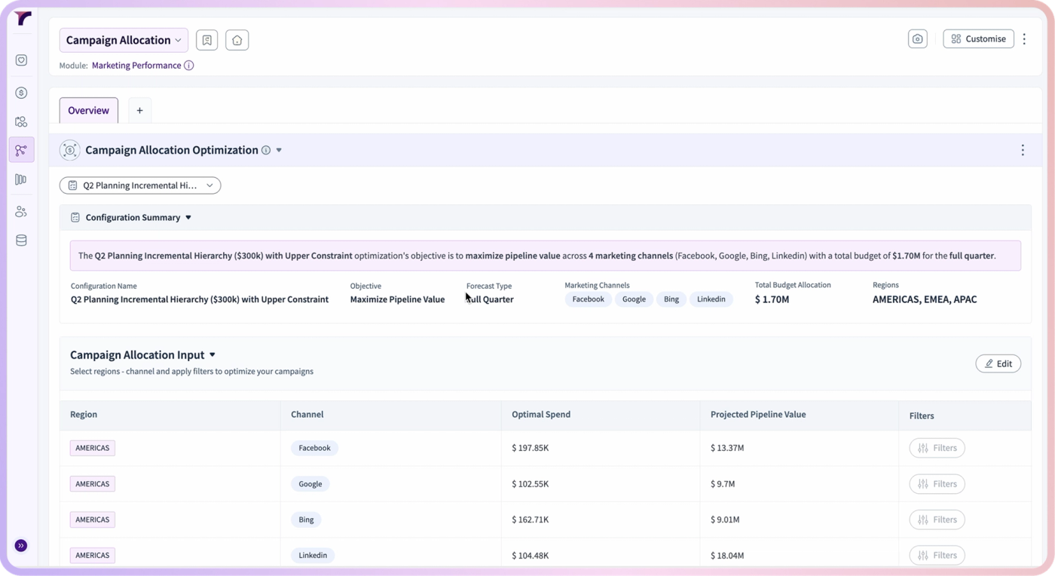Open the users icon in sidebar
The height and width of the screenshot is (576, 1055).
21,212
